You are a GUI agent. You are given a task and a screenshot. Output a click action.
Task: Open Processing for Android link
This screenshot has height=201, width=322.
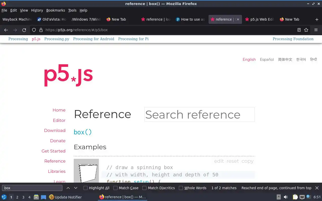point(94,39)
